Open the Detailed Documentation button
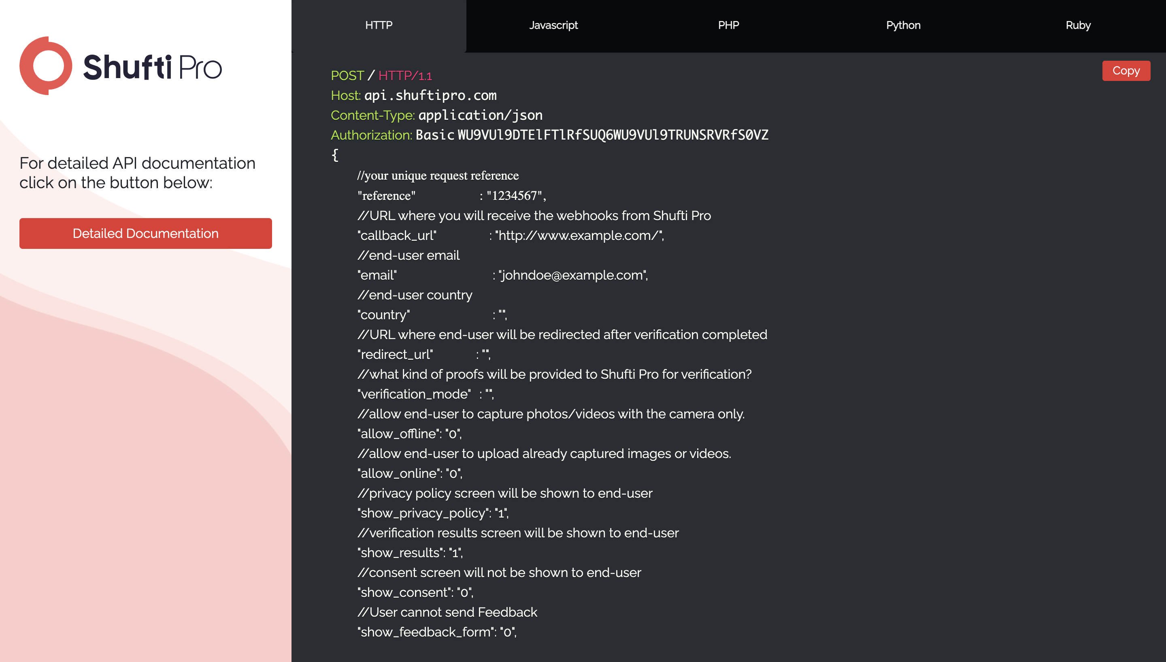The image size is (1166, 662). point(145,233)
